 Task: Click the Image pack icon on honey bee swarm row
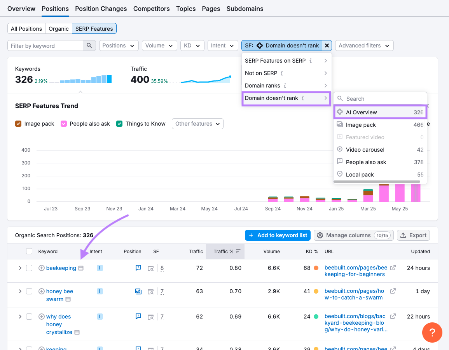138,291
